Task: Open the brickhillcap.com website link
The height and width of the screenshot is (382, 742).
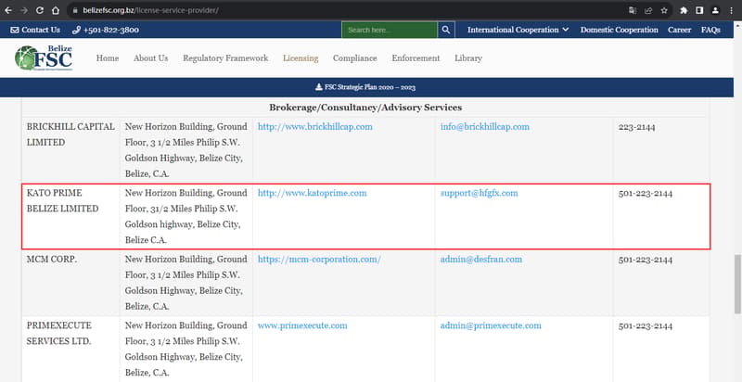Action: click(314, 127)
